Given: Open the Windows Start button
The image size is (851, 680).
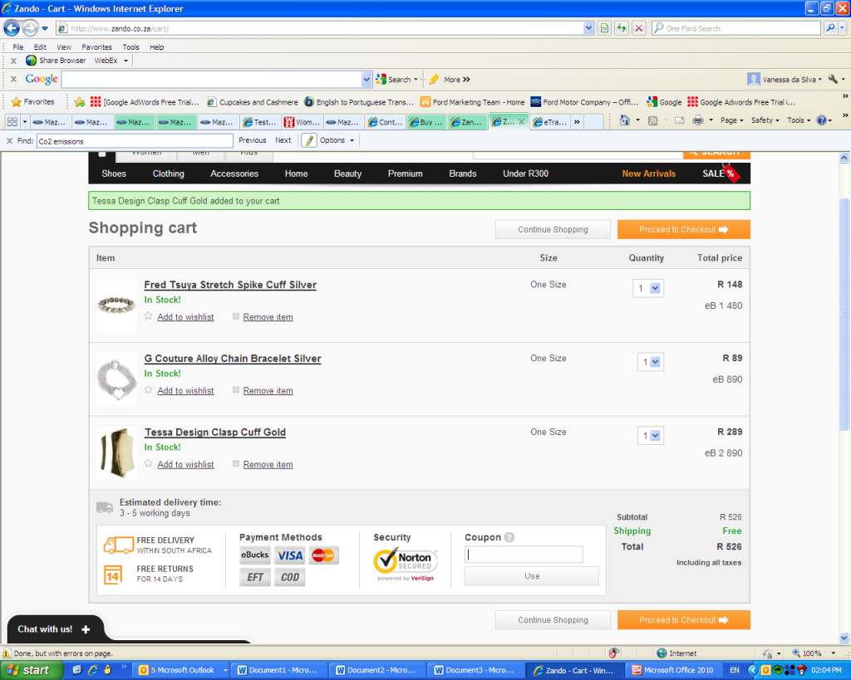Looking at the screenshot, I should (32, 670).
